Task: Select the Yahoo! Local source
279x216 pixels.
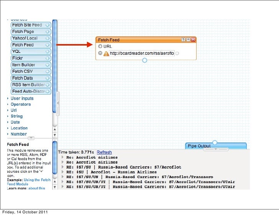Action: click(31, 38)
